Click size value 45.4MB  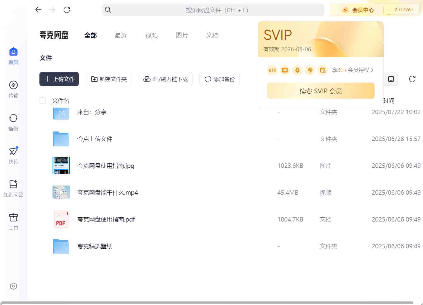(x=288, y=193)
